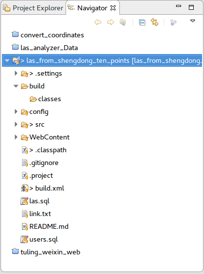Expand the .settings folder

point(16,73)
